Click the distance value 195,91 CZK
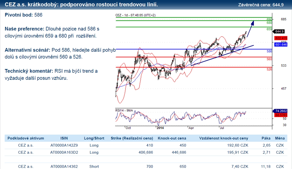The height and width of the screenshot is (169, 292). (x=238, y=152)
